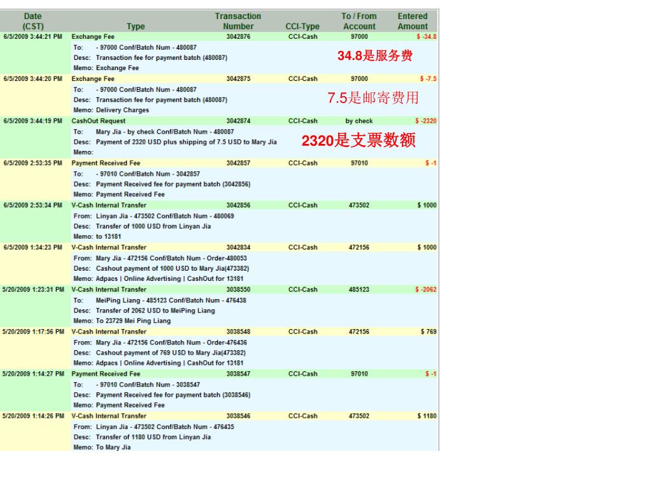Image resolution: width=652 pixels, height=489 pixels.
Task: Click 'Memo: To Mary Jia' line
Action: pos(102,448)
